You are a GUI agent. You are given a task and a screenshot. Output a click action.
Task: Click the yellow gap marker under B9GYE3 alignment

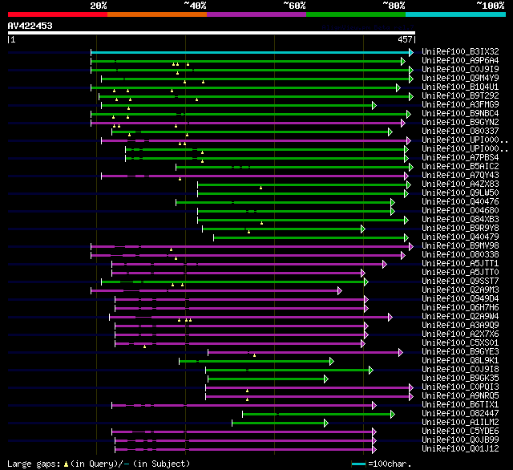[x=254, y=355]
